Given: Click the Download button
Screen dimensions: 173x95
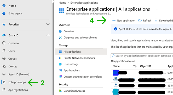Looking at the screenshot, I should (164, 21).
